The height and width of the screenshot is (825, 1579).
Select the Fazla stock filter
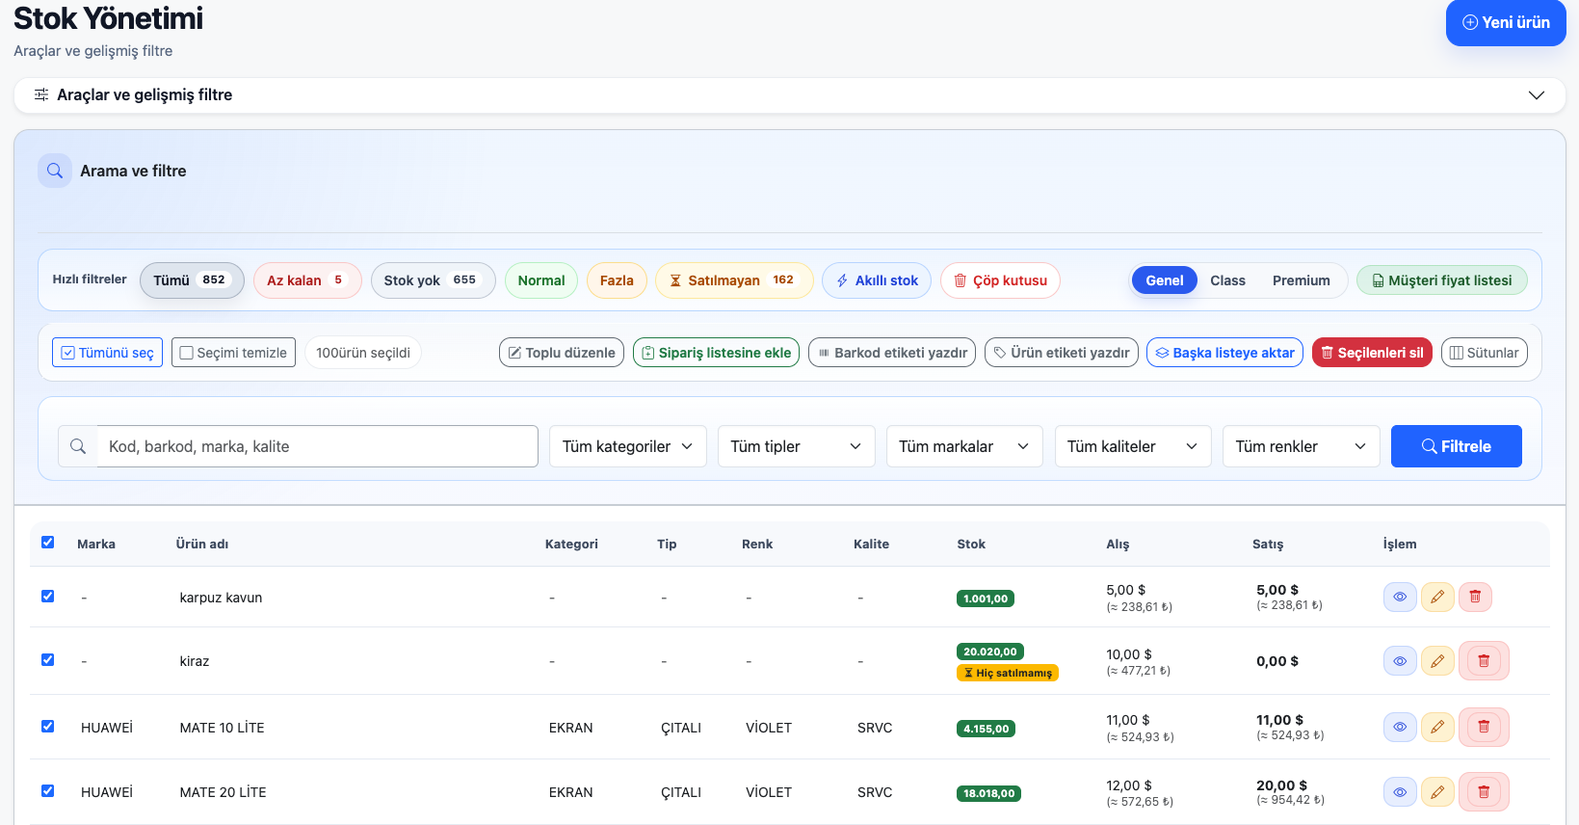[617, 280]
